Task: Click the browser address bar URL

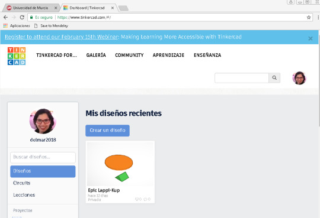Action: pos(84,18)
